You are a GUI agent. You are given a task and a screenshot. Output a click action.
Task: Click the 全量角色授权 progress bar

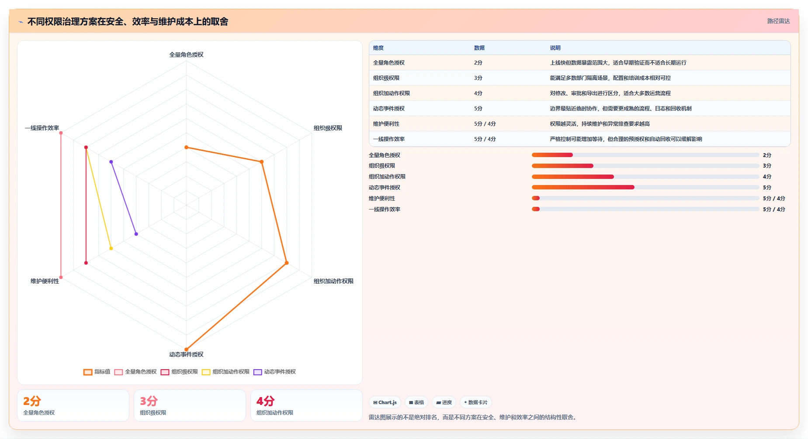pyautogui.click(x=645, y=155)
